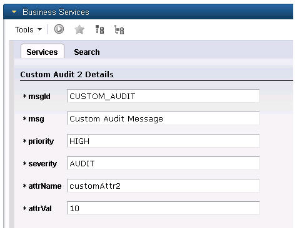302x228 pixels.
Task: Collapse the Business Services panel triangle
Action: [14, 12]
